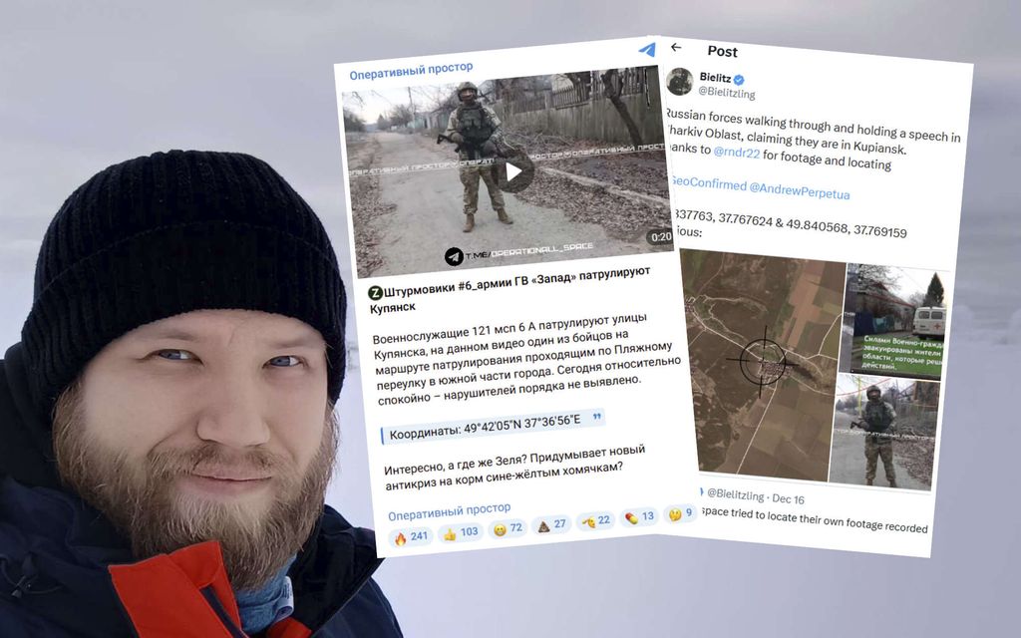1021x638 pixels.
Task: Click the thinking face reaction with 9
Action: (x=680, y=513)
